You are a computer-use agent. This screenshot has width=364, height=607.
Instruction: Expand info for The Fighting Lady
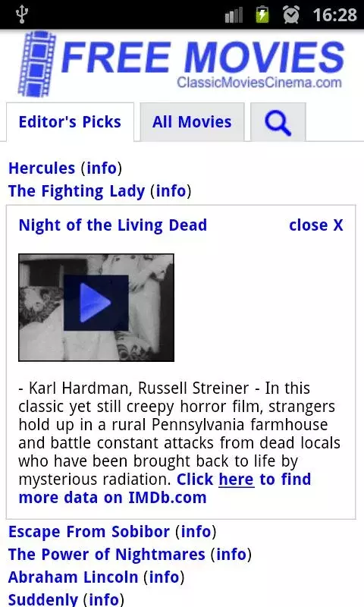pyautogui.click(x=171, y=191)
